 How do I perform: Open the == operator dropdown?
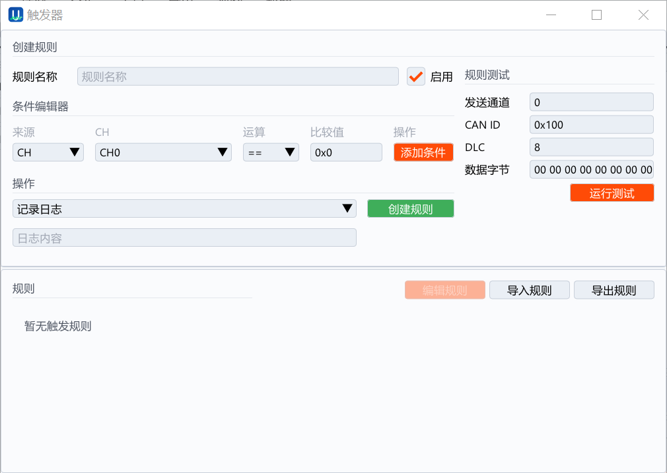271,152
